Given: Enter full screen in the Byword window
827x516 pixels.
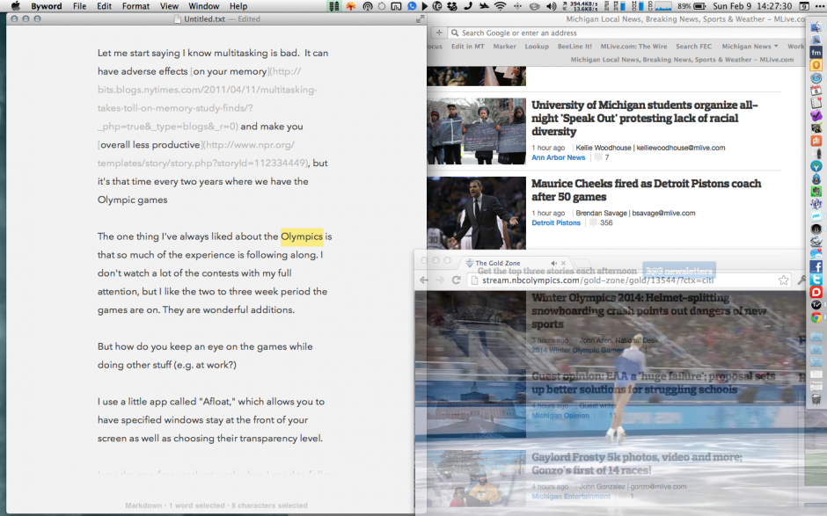Looking at the screenshot, I should pyautogui.click(x=420, y=19).
